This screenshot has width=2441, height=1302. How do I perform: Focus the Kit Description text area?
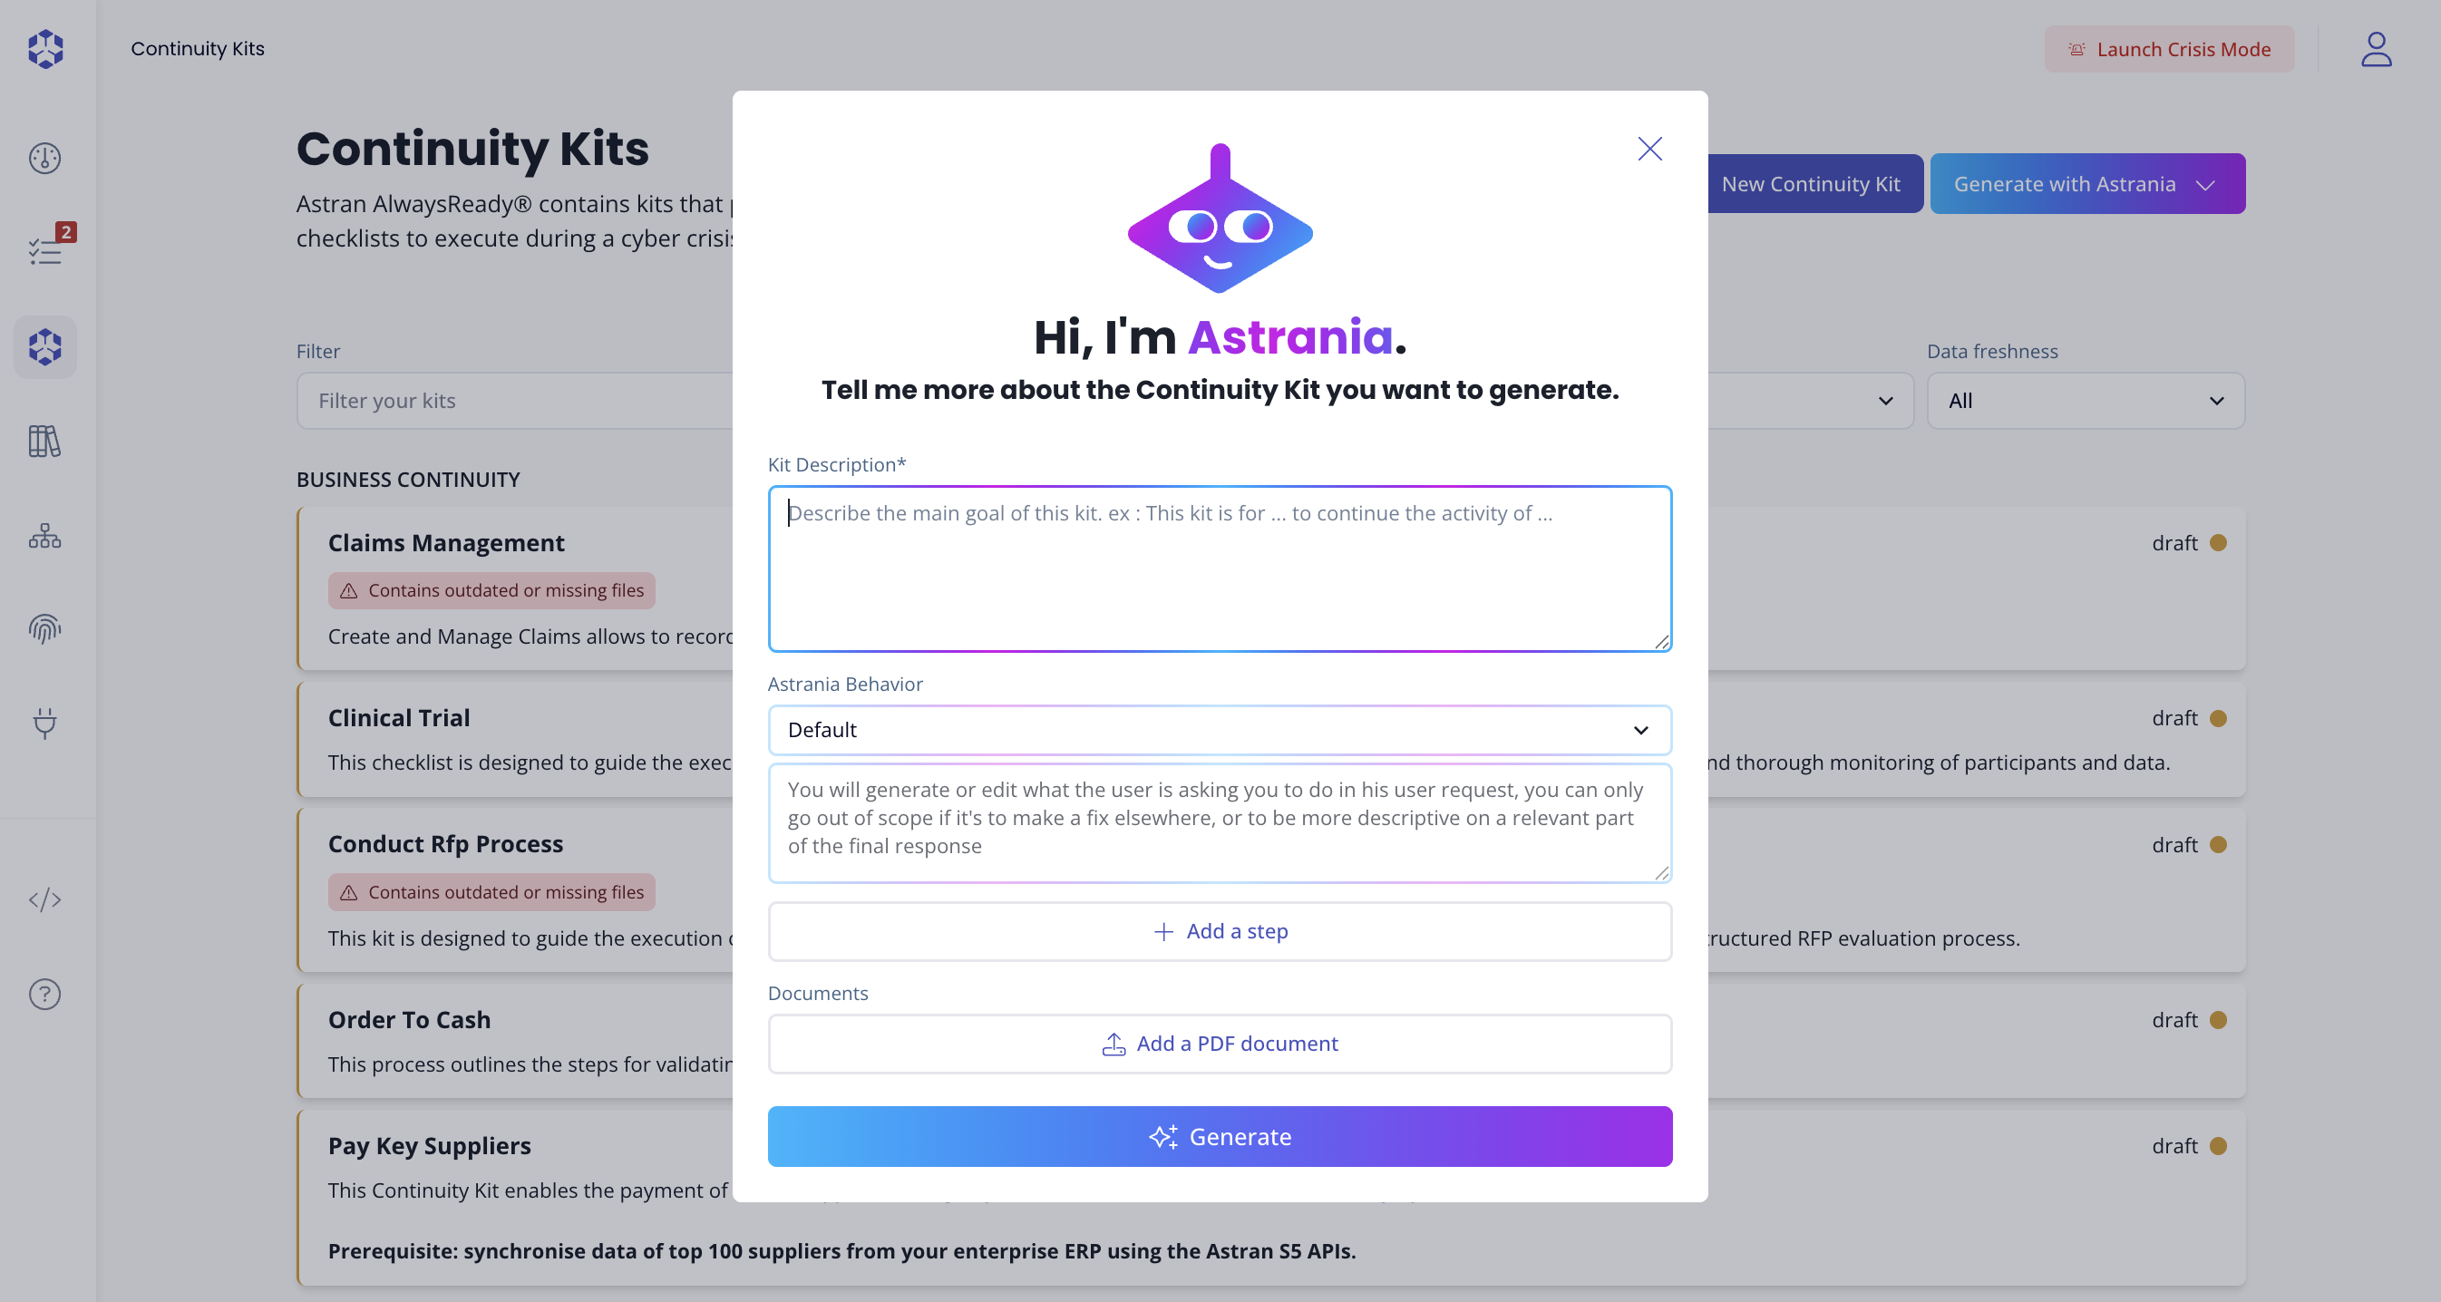point(1220,568)
